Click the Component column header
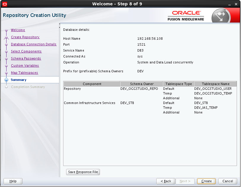Viewport: 242px width, 187px height. [92, 84]
